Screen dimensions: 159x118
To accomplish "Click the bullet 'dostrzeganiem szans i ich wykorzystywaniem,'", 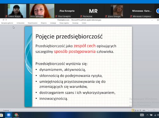I will pos(77,92).
